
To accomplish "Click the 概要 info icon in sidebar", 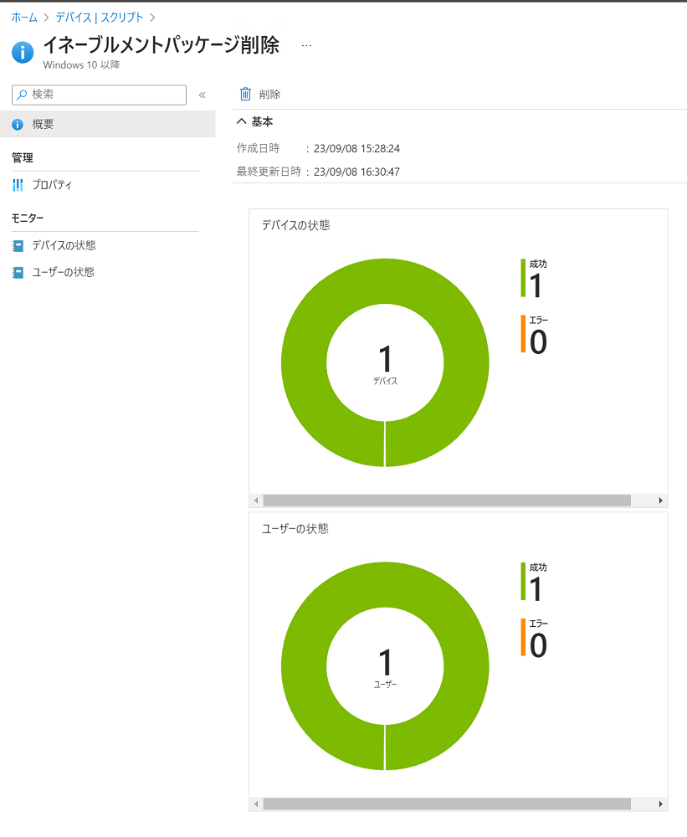I will [x=18, y=125].
